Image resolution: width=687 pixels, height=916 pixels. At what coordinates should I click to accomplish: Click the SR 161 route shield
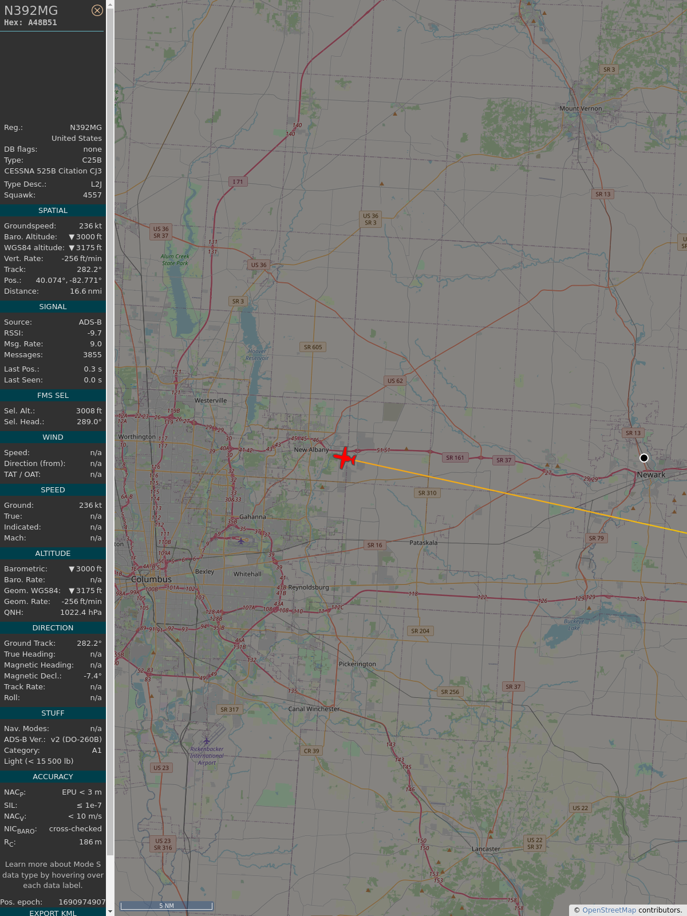455,457
